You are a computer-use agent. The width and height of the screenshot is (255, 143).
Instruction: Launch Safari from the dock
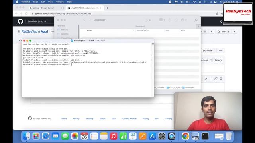pyautogui.click(x=46, y=136)
